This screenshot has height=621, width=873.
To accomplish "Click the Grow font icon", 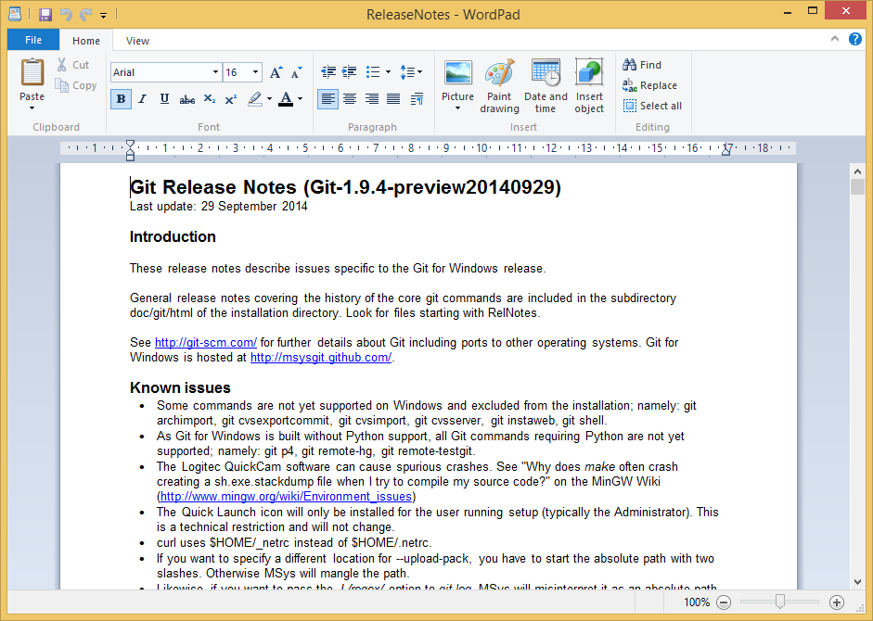I will pyautogui.click(x=276, y=72).
